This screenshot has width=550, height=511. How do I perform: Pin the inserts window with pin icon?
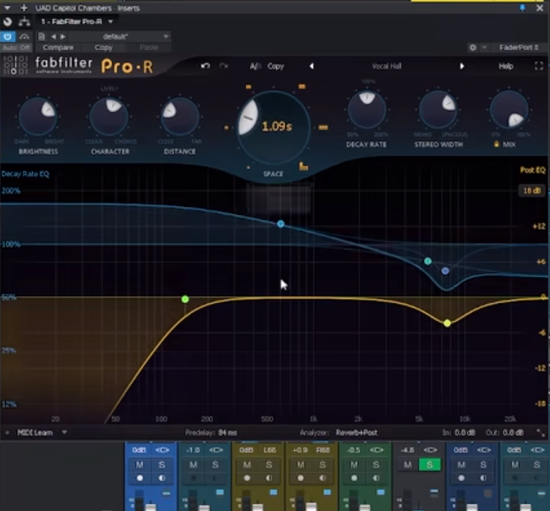tap(522, 8)
